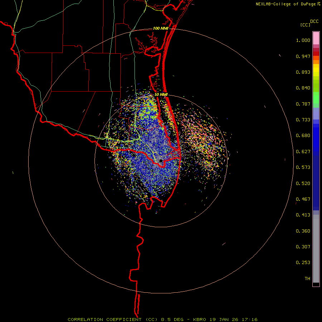The image size is (322, 322).
Task: Click the red swatch just above 0.947
Action: point(316,53)
